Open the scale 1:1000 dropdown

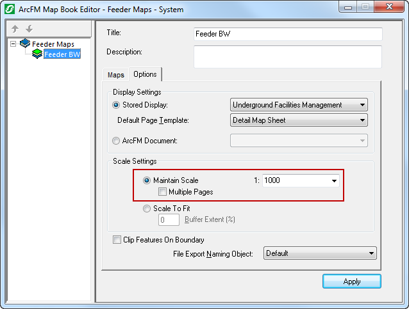(x=334, y=180)
